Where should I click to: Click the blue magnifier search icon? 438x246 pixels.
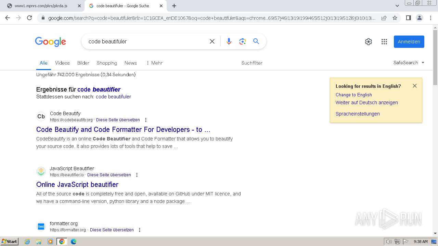(x=256, y=41)
